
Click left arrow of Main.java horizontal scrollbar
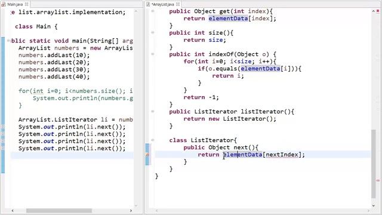coord(13,210)
